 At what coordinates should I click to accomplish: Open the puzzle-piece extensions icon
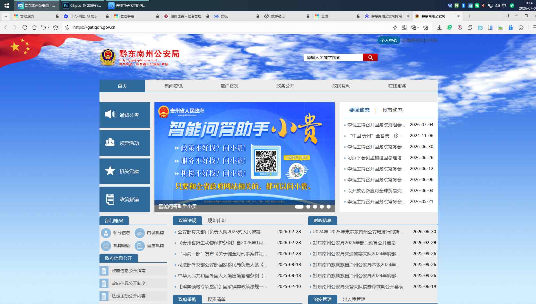[521, 27]
